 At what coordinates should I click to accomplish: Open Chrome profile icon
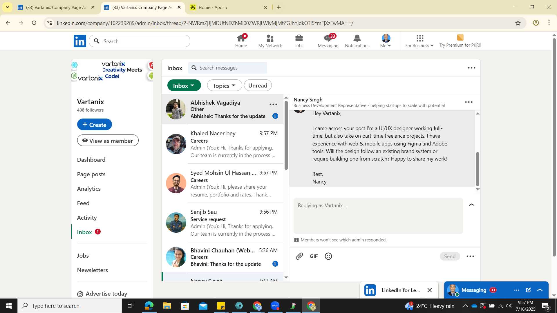(536, 23)
